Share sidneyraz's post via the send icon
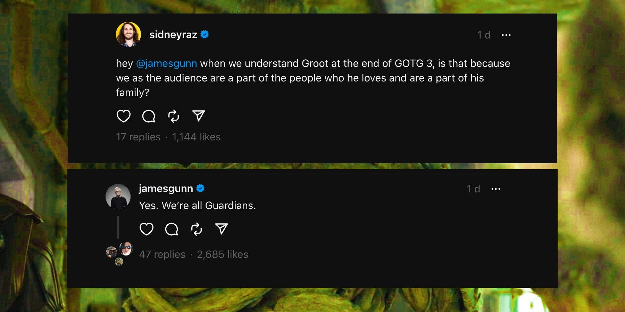Screen dimensions: 625x312 tap(199, 116)
